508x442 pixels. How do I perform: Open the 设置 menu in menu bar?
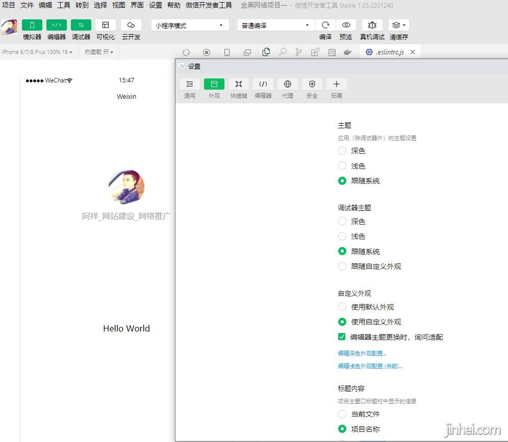pos(156,5)
